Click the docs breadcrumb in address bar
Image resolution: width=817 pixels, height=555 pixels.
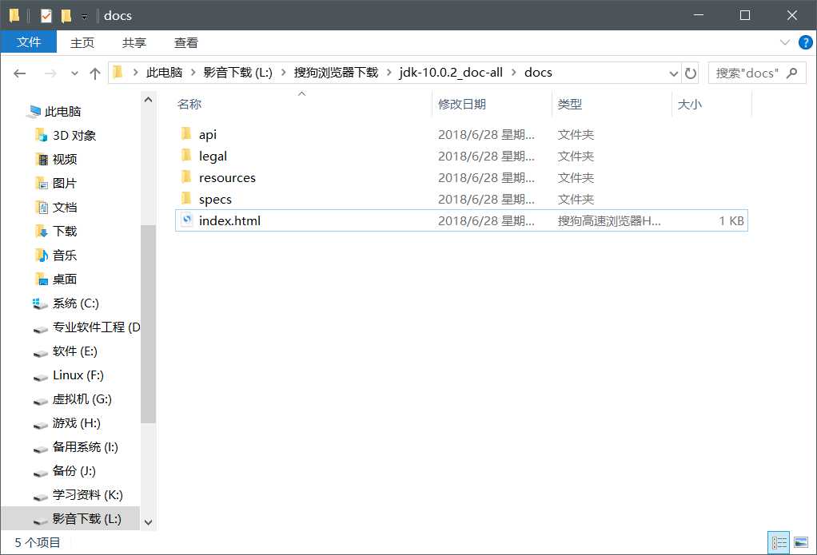538,73
